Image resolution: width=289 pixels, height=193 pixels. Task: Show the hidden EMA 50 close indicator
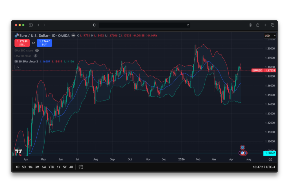pyautogui.click(x=36, y=56)
